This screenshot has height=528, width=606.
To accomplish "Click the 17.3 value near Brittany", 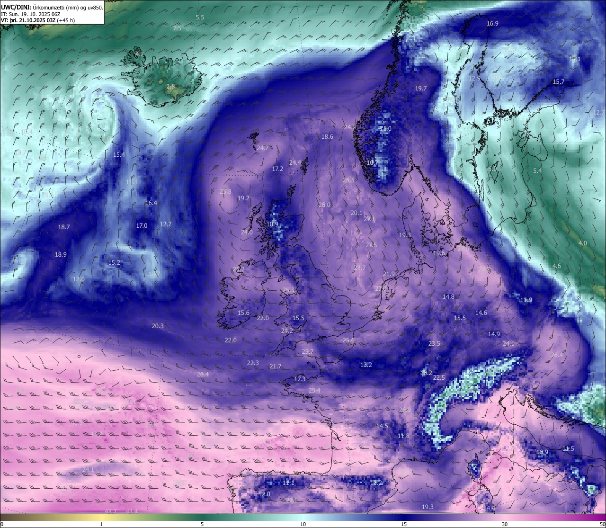I will pos(300,379).
